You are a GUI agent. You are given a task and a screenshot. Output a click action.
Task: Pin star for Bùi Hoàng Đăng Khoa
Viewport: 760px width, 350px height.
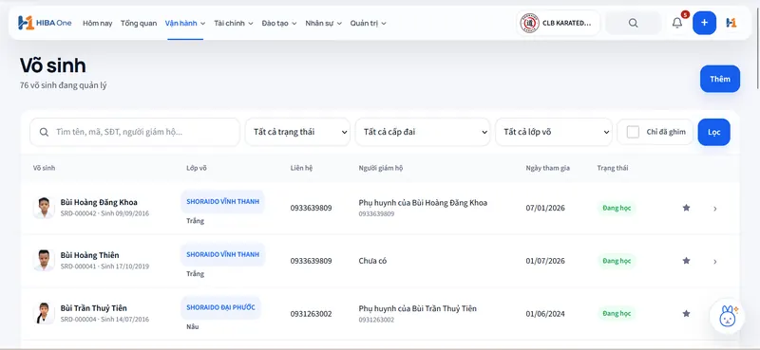pyautogui.click(x=686, y=208)
